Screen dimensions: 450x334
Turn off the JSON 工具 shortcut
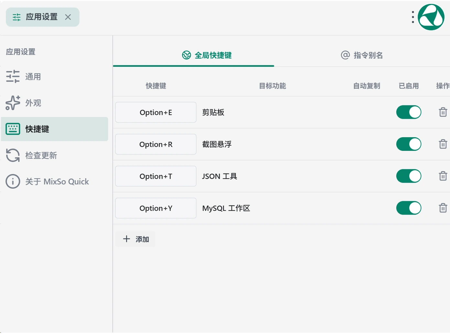point(409,176)
